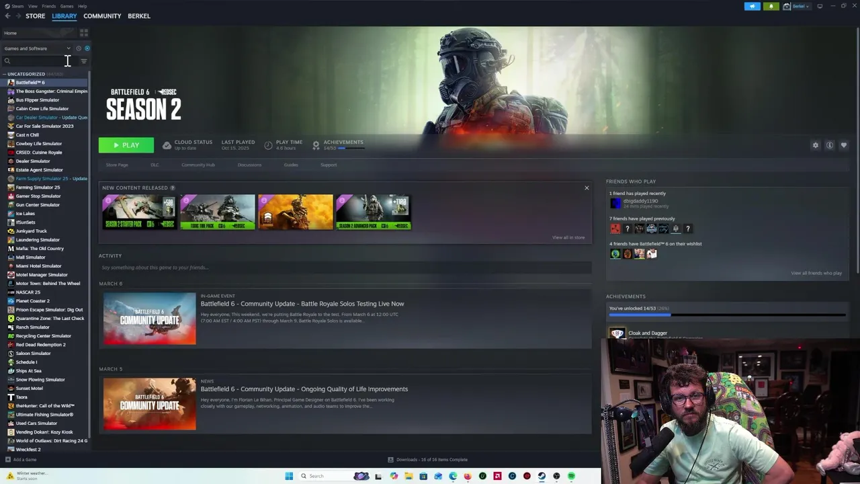Open the Community Hub link

point(198,165)
